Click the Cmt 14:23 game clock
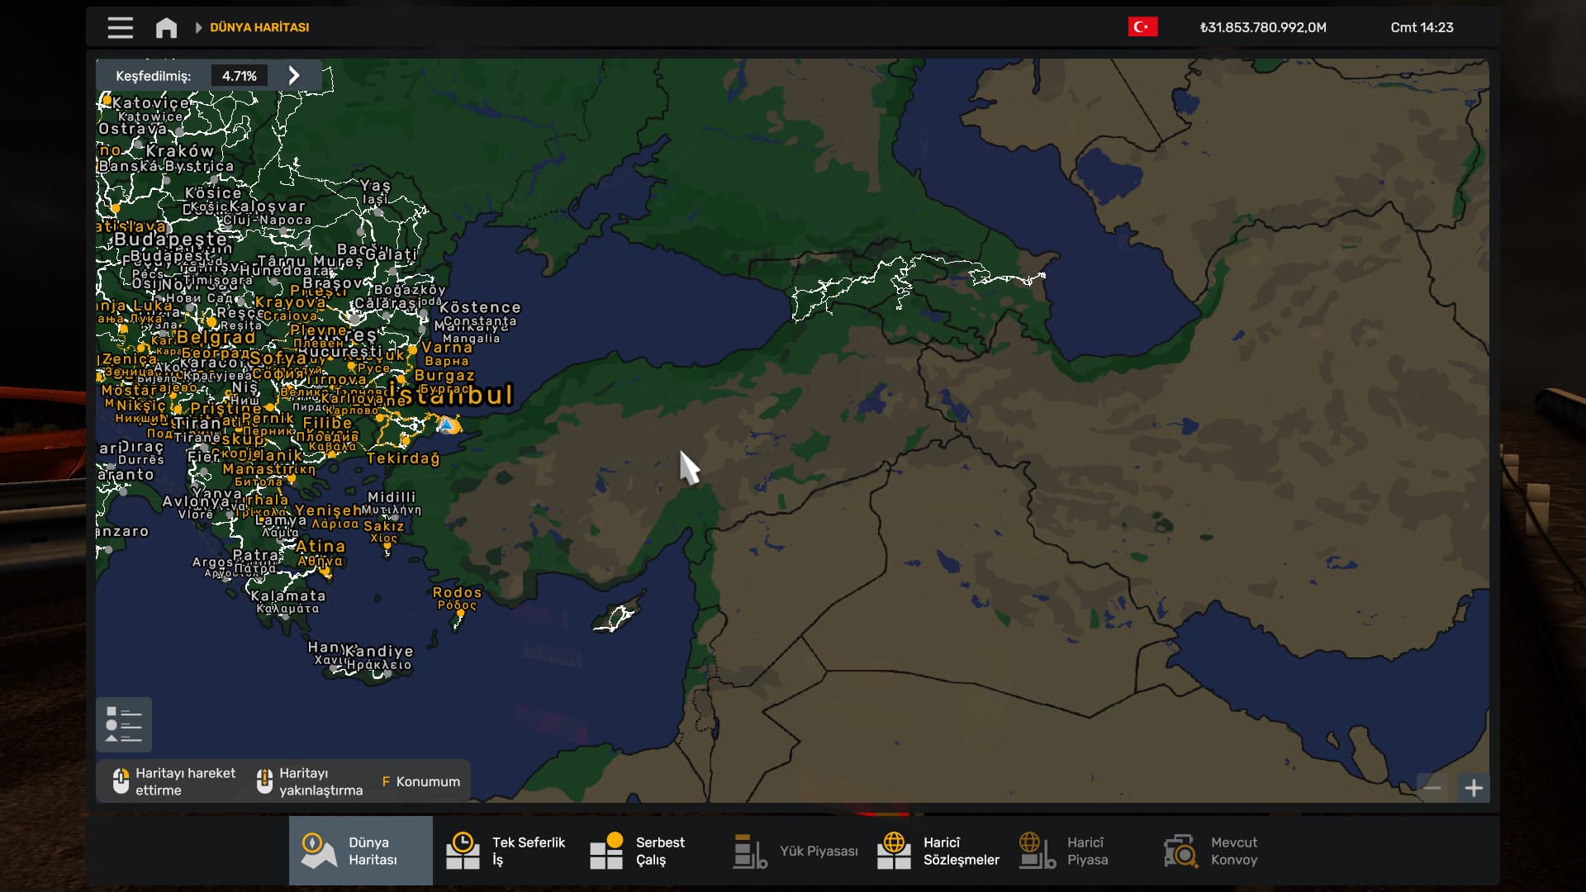 pos(1422,27)
